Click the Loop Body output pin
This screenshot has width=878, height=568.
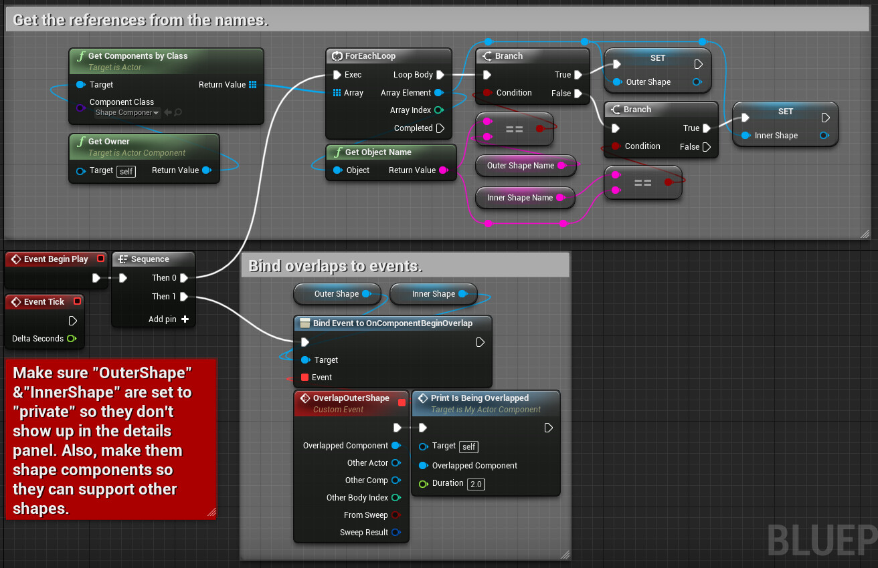[440, 75]
